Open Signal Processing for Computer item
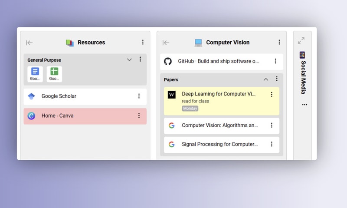 219,145
